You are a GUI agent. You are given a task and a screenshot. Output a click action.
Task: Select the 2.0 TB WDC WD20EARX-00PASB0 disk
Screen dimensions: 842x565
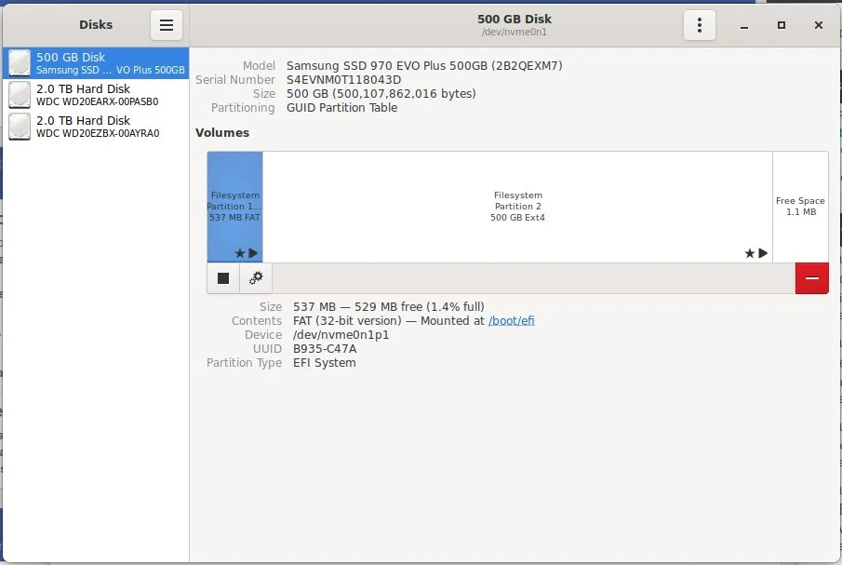point(96,95)
